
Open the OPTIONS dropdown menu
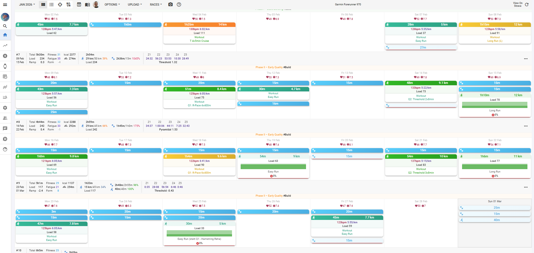[112, 4]
